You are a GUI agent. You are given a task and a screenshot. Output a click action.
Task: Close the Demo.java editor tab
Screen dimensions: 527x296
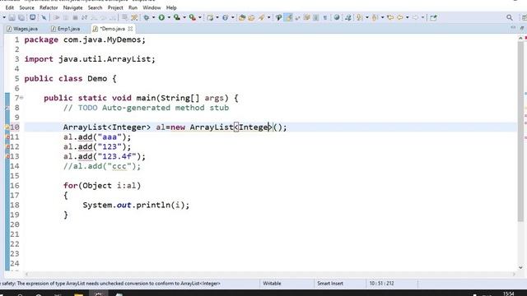pyautogui.click(x=130, y=29)
